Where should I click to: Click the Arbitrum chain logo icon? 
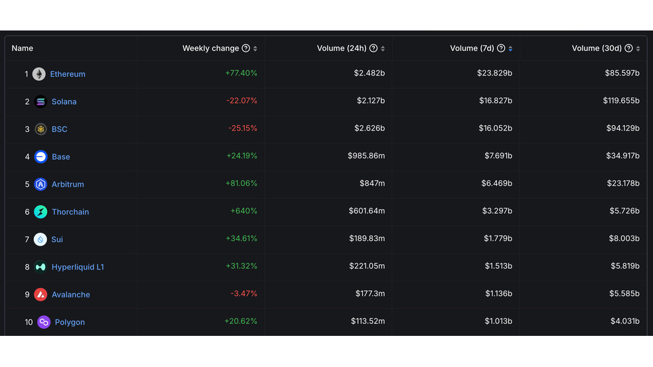(40, 184)
